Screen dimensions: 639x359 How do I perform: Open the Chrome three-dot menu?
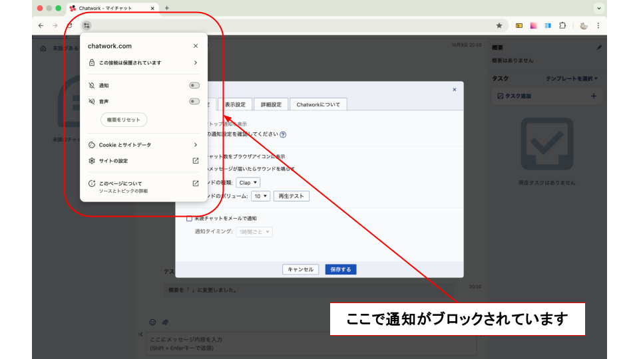598,25
